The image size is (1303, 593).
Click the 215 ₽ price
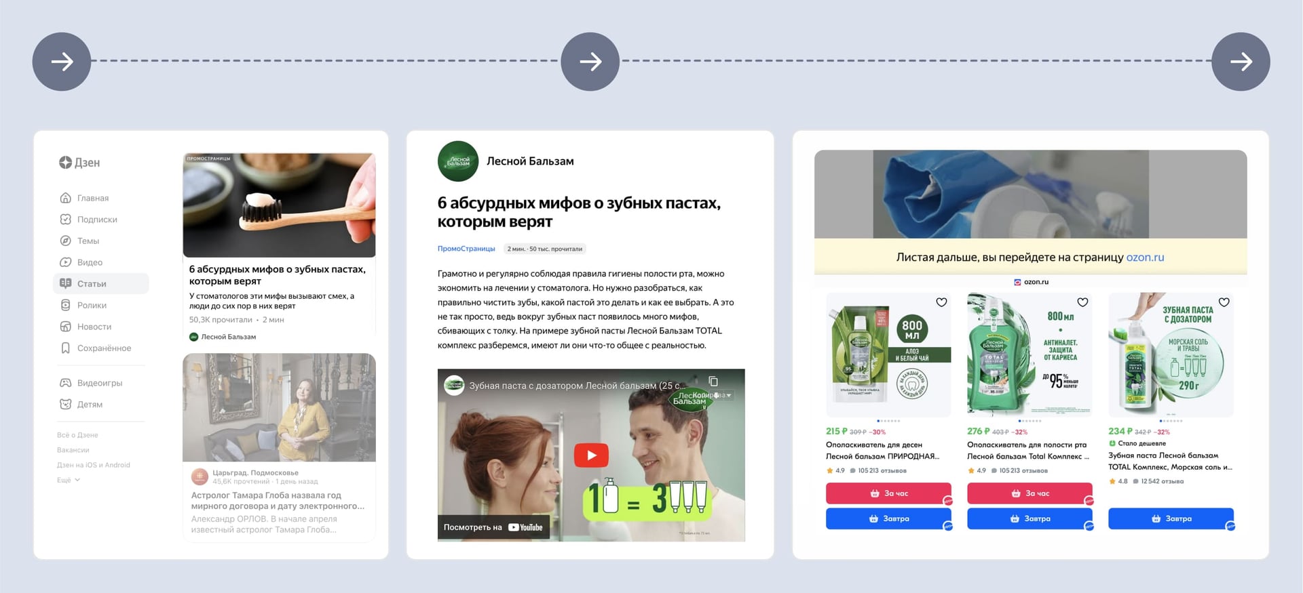point(836,431)
